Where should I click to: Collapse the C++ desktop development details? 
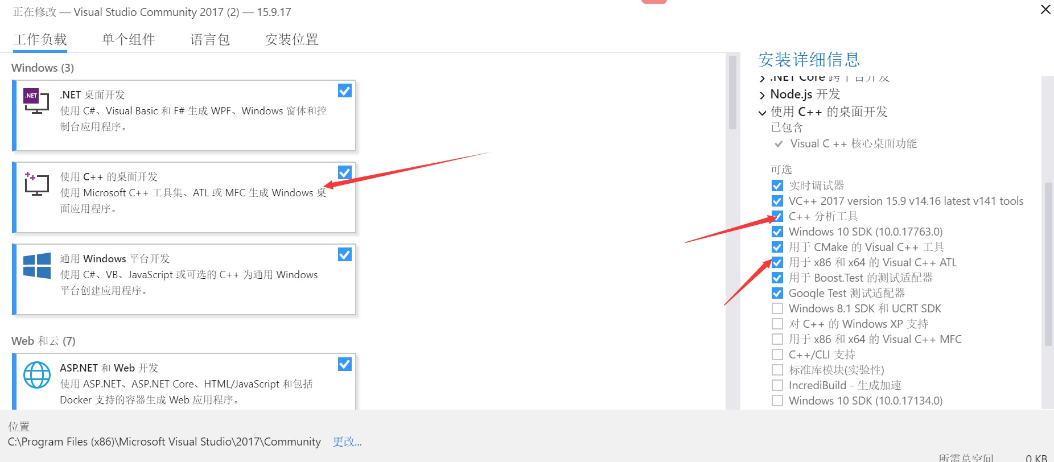(x=763, y=113)
